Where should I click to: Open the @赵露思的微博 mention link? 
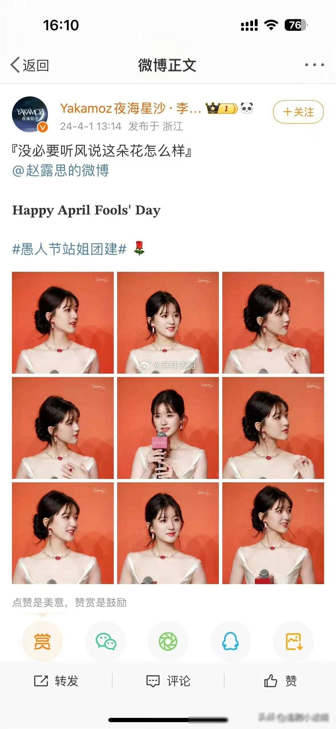(60, 170)
